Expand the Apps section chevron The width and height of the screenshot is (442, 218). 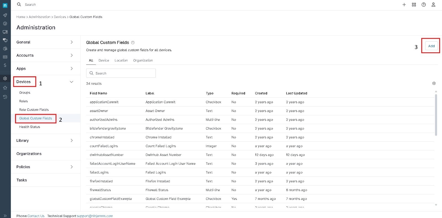[x=72, y=69]
